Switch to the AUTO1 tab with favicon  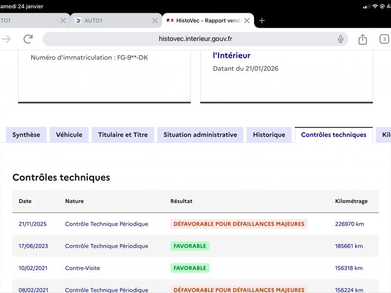click(112, 21)
